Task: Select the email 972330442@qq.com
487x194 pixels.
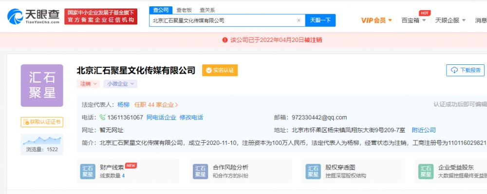Action: pos(319,117)
